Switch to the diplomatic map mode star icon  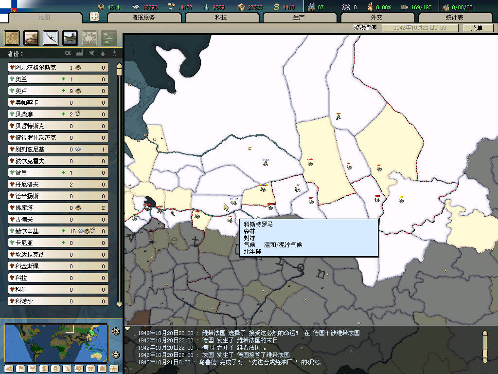tap(114, 369)
